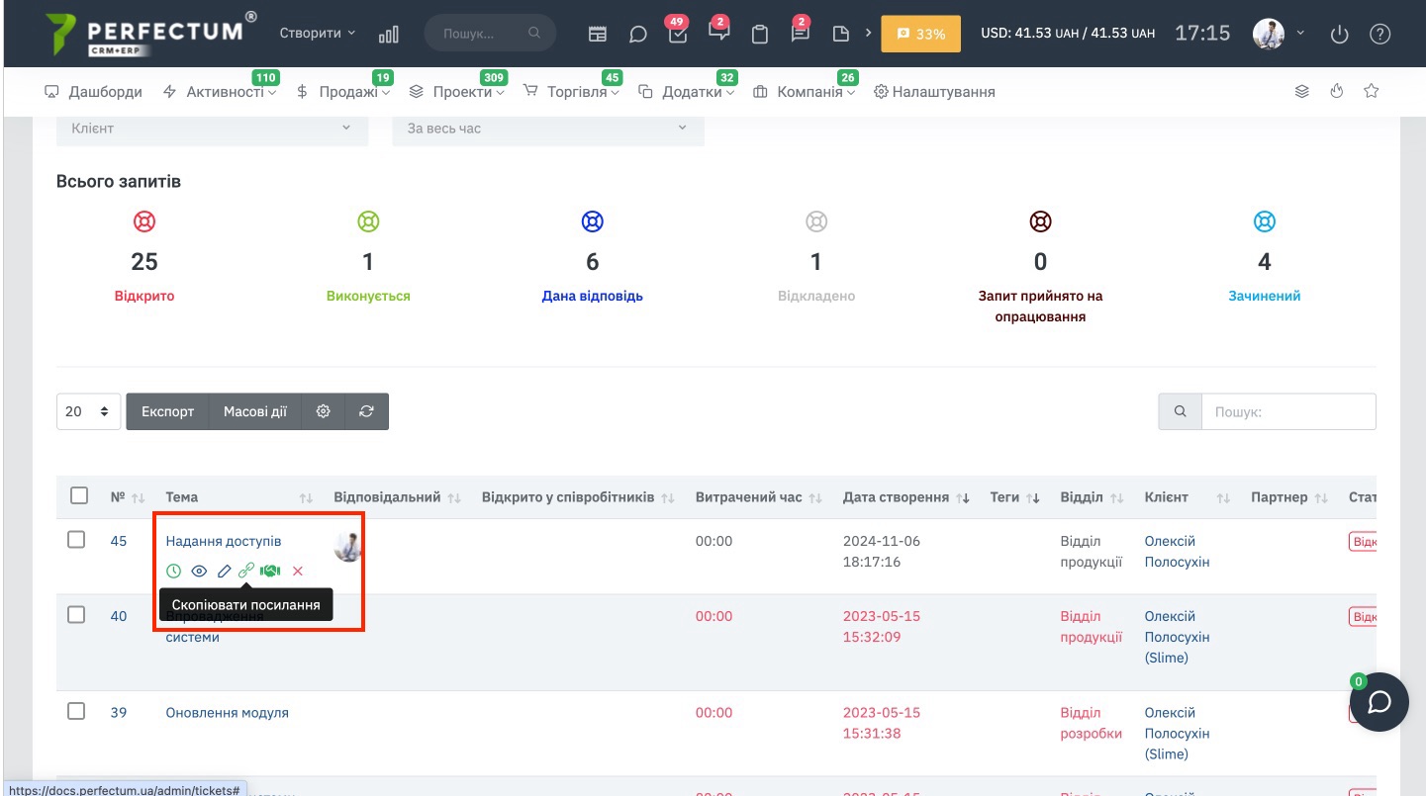Open ticket number 40 link
The width and height of the screenshot is (1426, 796).
tap(119, 616)
